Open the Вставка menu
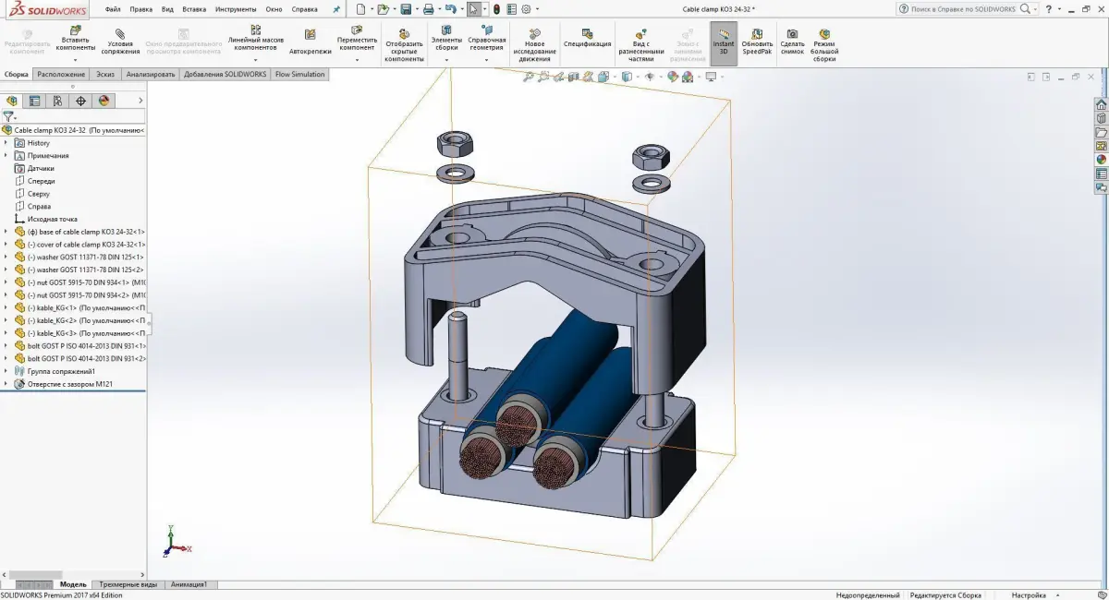The height and width of the screenshot is (600, 1109). (x=194, y=9)
